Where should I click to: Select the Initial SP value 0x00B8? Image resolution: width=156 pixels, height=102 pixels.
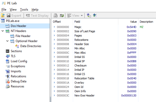click(132, 61)
